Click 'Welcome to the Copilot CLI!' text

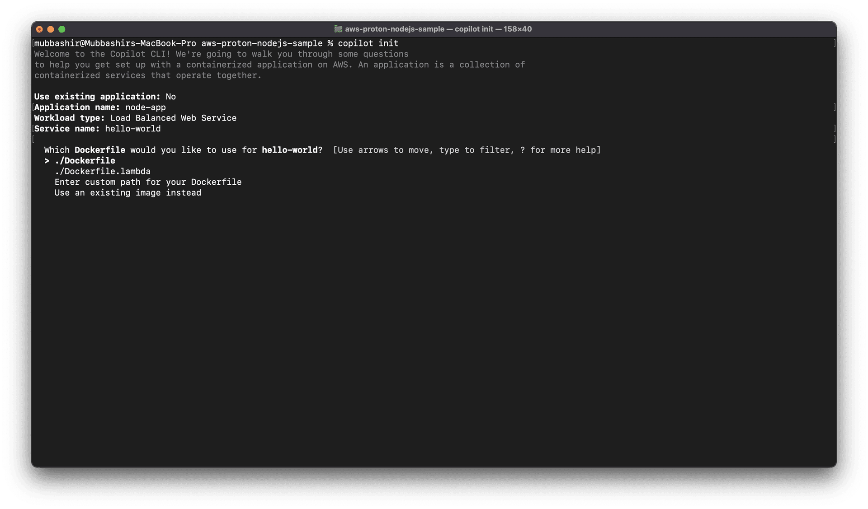pos(103,54)
